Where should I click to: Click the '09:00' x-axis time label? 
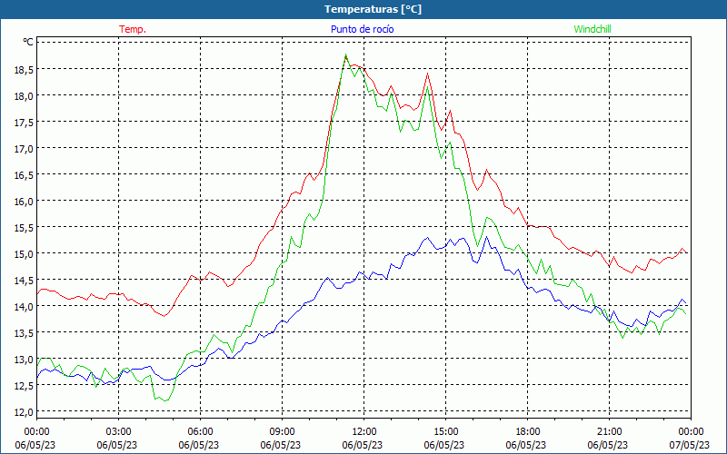click(282, 432)
